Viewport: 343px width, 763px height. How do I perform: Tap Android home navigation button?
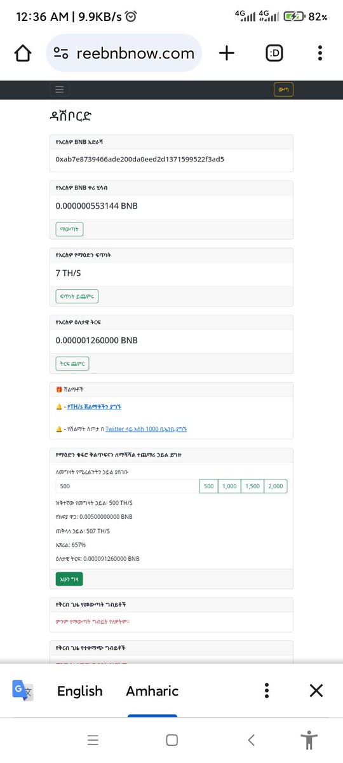[171, 740]
